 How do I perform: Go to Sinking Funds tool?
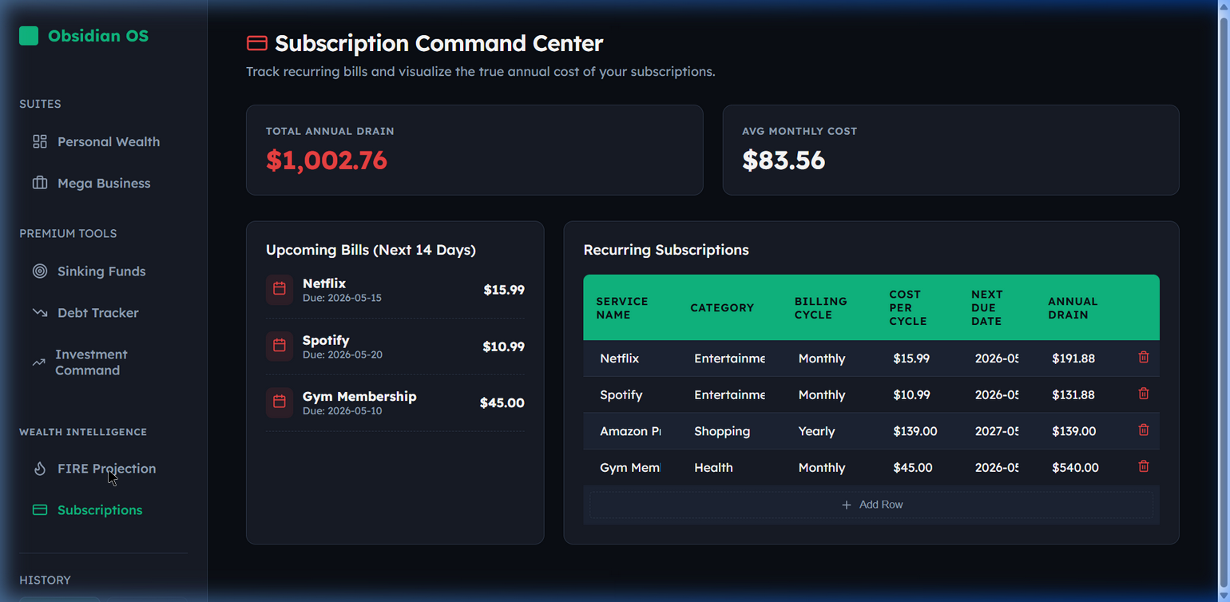click(x=104, y=271)
